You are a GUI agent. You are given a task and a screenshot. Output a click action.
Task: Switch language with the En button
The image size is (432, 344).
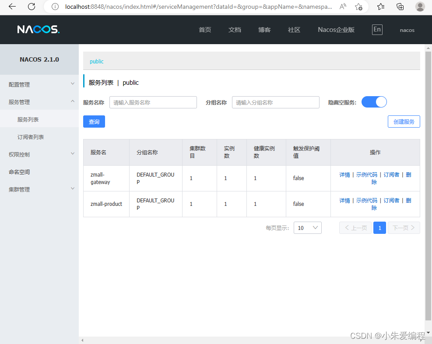pos(377,29)
